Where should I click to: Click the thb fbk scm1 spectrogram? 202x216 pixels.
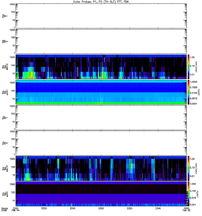click(101, 92)
